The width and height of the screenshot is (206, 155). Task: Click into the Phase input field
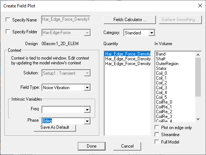click(x=63, y=121)
